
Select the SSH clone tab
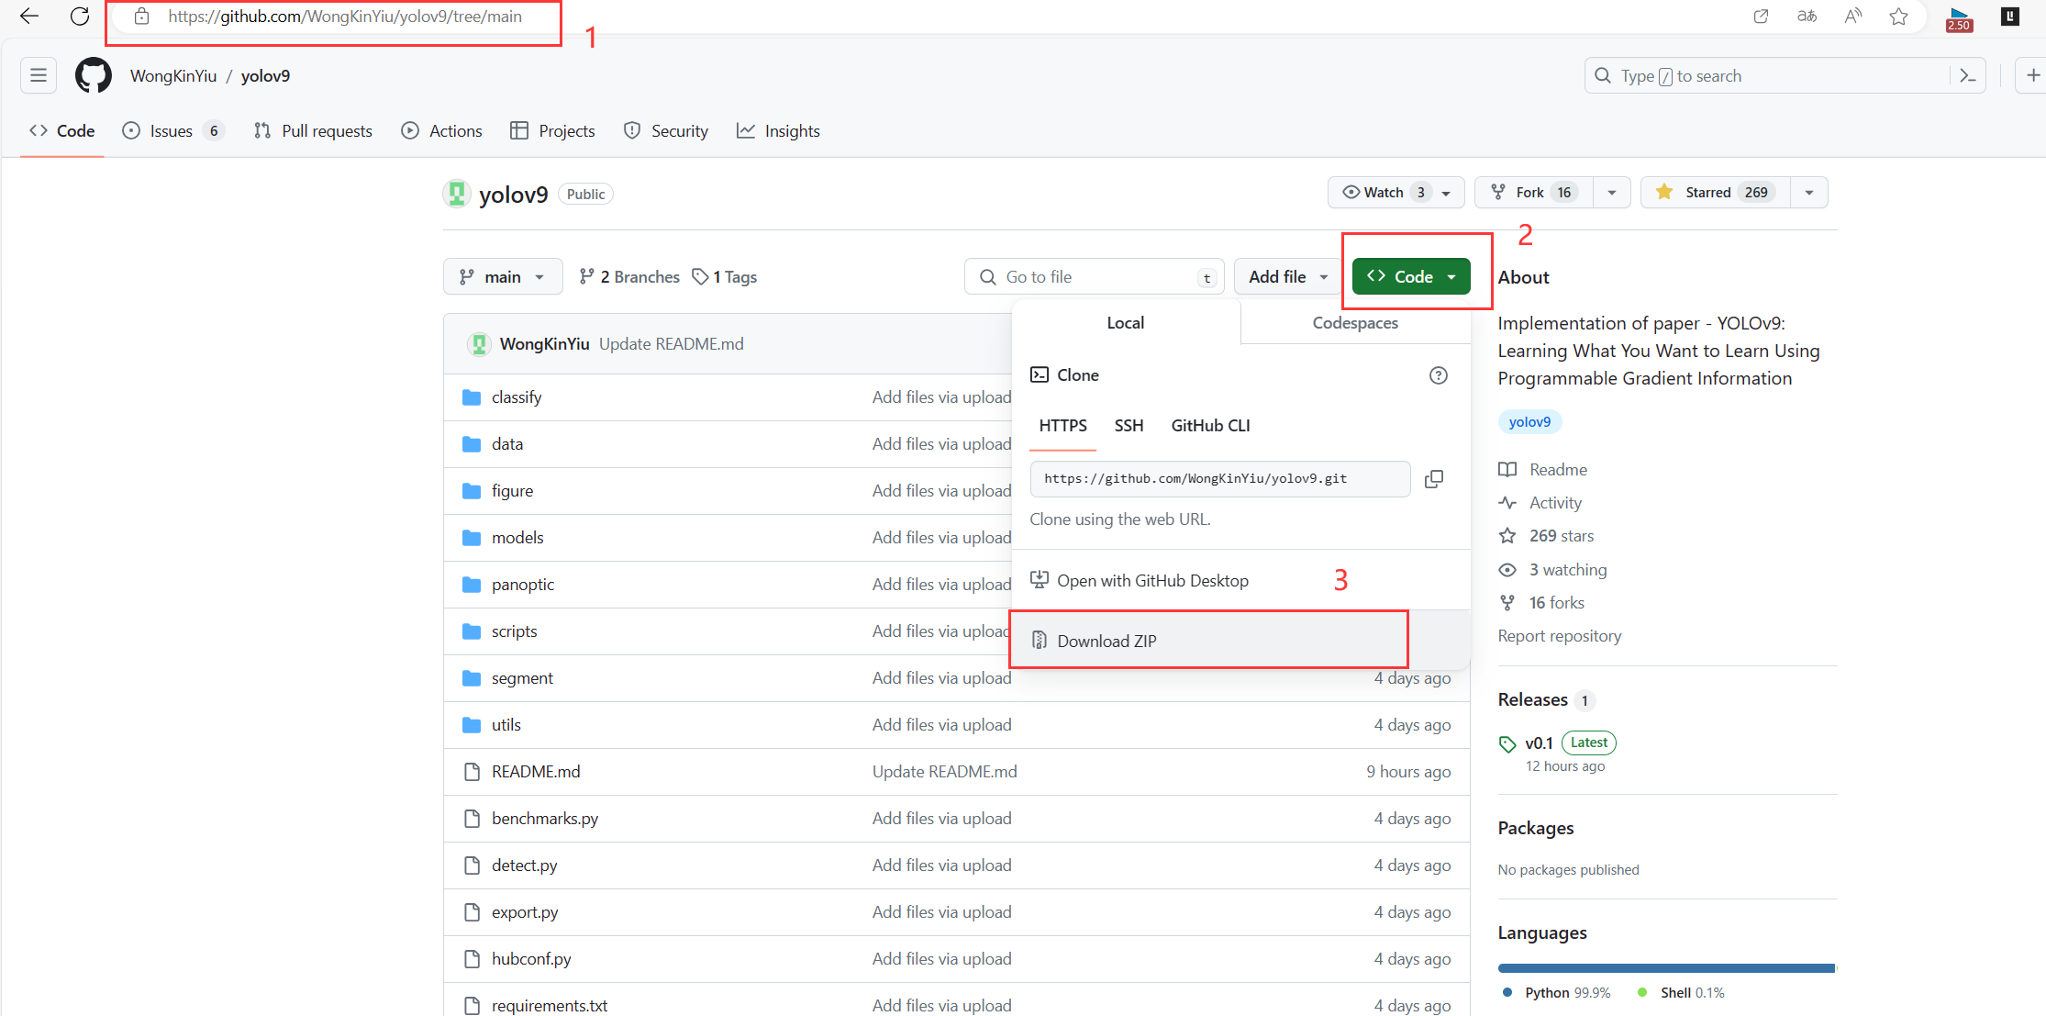point(1129,426)
